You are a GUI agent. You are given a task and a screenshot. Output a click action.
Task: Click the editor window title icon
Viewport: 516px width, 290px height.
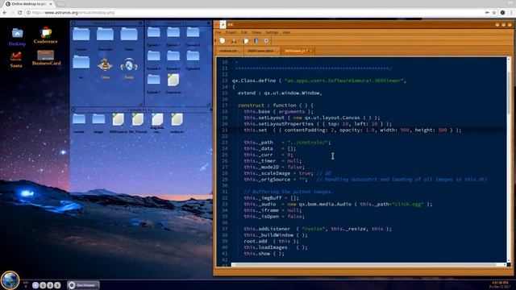[223, 25]
